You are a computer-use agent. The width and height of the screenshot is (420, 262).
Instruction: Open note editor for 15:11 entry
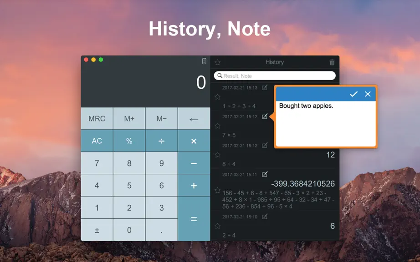(x=265, y=174)
